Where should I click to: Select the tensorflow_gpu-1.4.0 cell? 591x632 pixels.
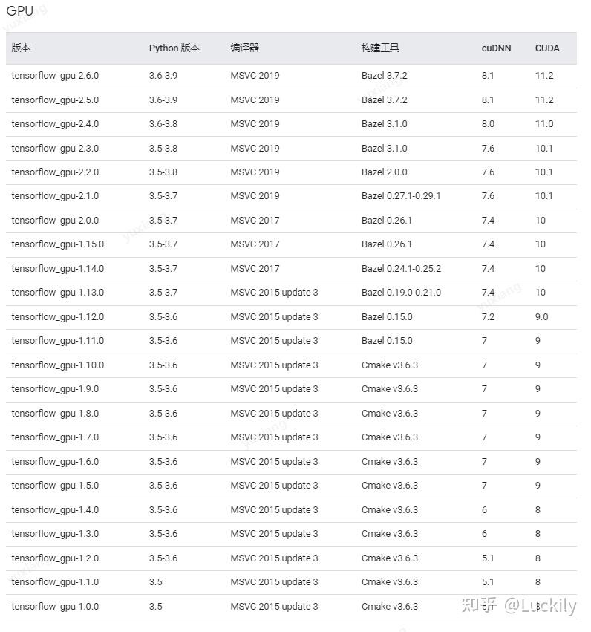(x=55, y=510)
